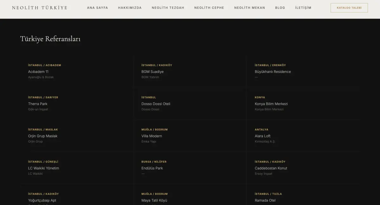Click the LC Waikiki Yönetim project name
The image size is (380, 205).
[x=44, y=168]
